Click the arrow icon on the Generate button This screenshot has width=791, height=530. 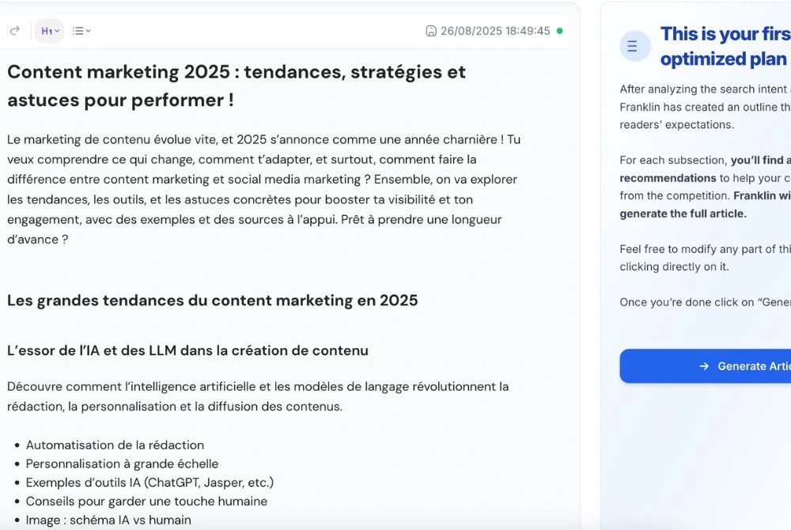(x=702, y=365)
